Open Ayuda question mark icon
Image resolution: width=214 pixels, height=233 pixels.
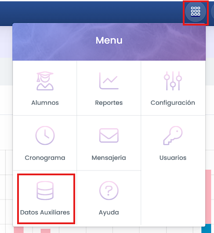(109, 191)
